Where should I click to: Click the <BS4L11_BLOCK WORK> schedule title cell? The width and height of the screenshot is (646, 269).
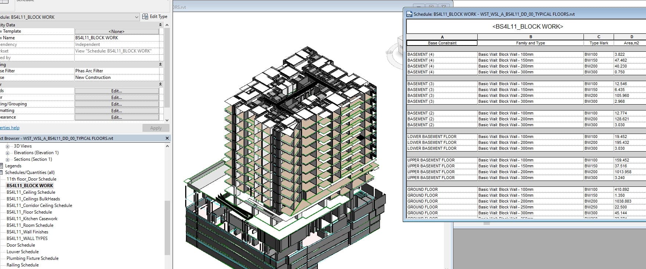[x=527, y=27]
